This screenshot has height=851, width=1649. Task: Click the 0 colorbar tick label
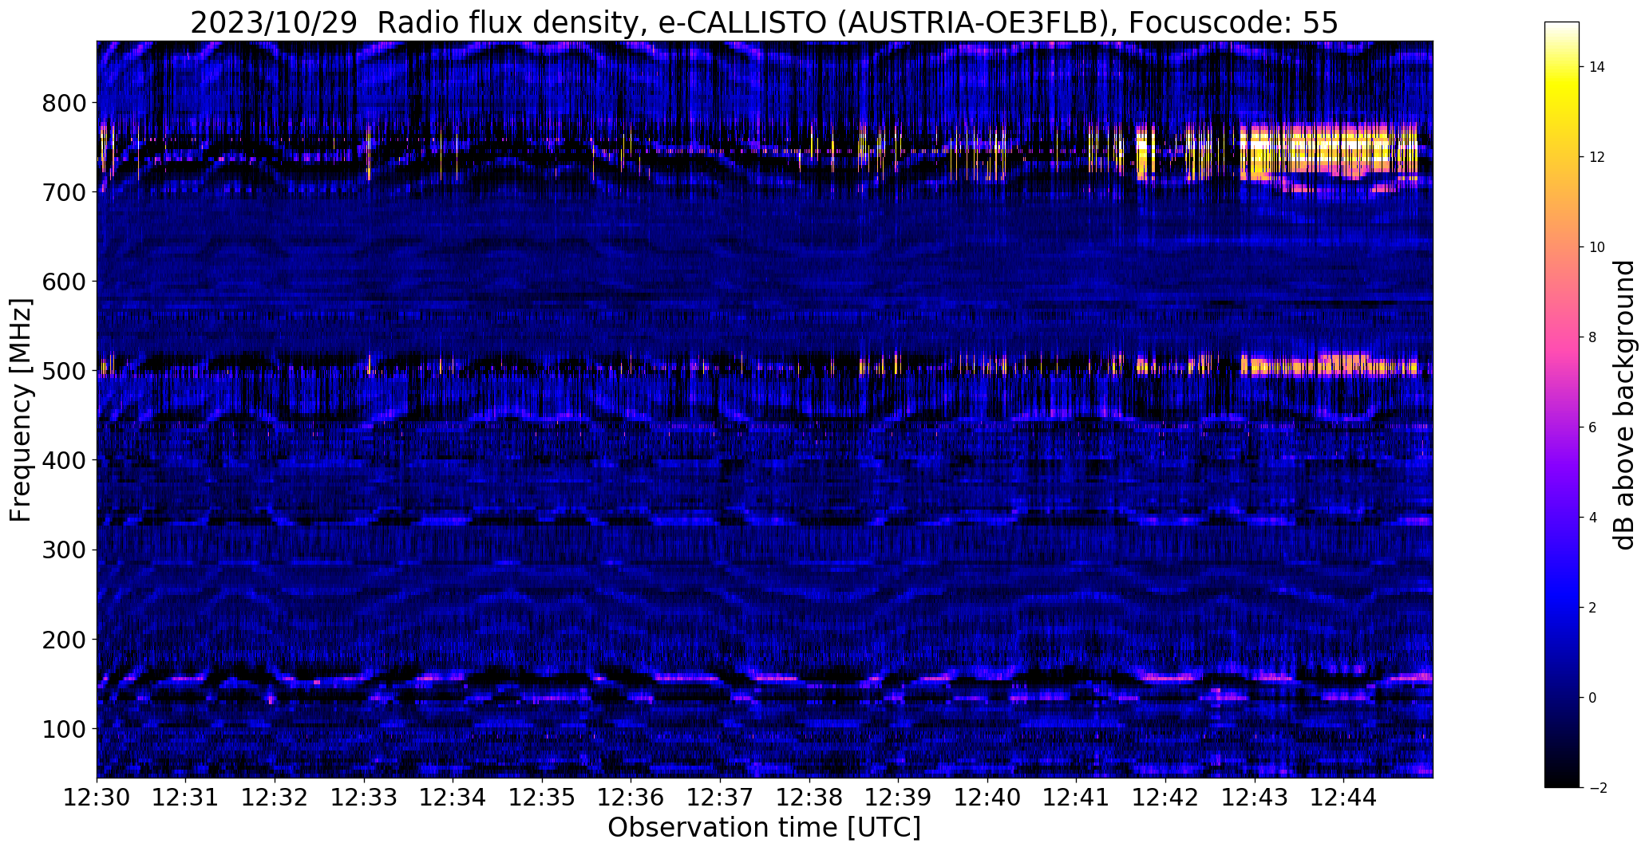pyautogui.click(x=1593, y=698)
